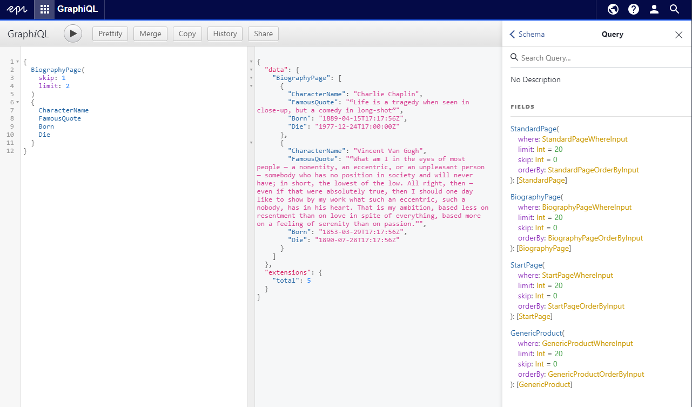Click the Episerver logo icon
Screen dimensions: 692x407
click(16, 9)
